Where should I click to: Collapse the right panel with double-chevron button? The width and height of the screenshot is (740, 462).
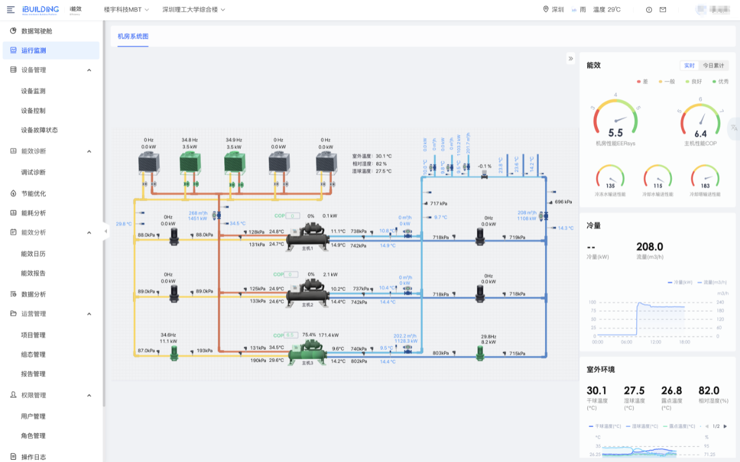pyautogui.click(x=571, y=58)
